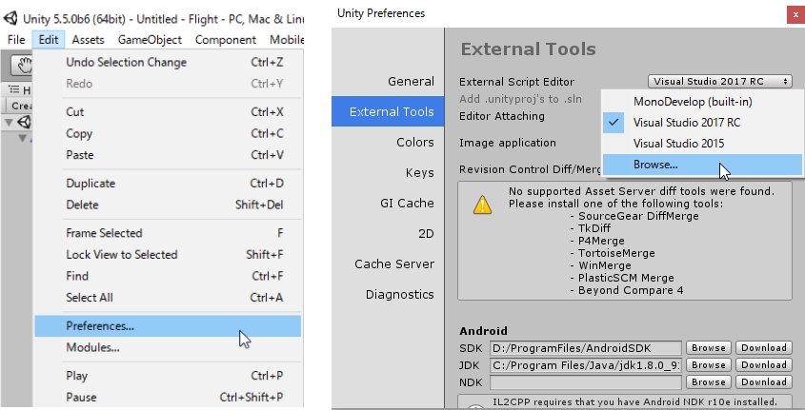Open Modules... from Edit menu
This screenshot has width=805, height=410.
coord(168,347)
